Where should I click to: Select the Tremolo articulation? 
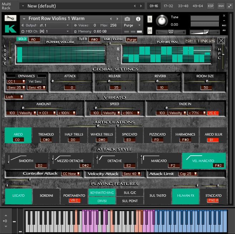pyautogui.click(x=46, y=135)
